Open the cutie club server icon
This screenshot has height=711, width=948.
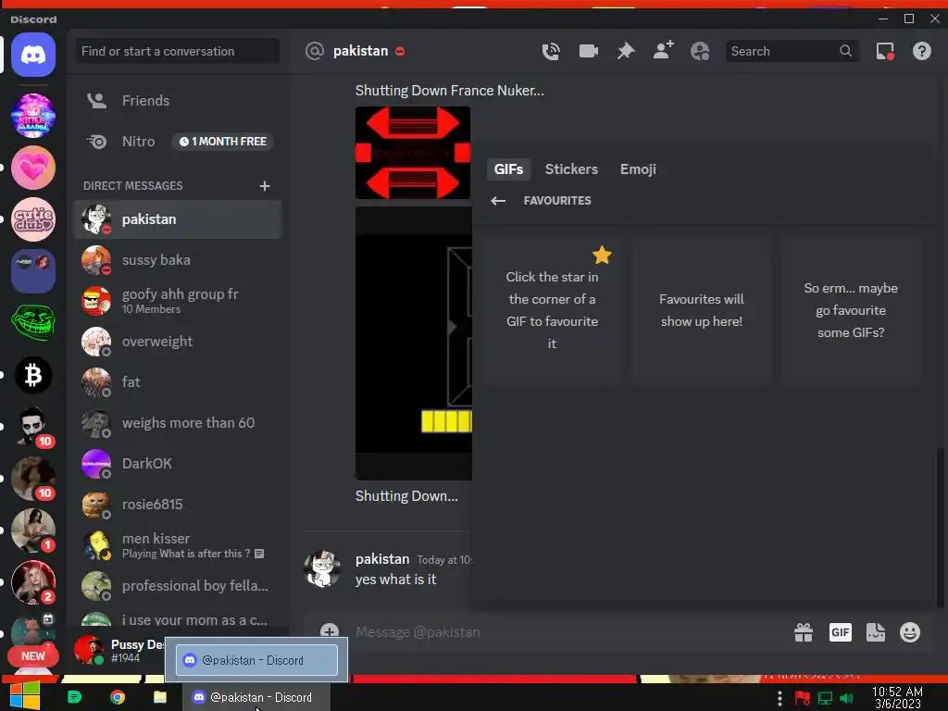point(33,219)
